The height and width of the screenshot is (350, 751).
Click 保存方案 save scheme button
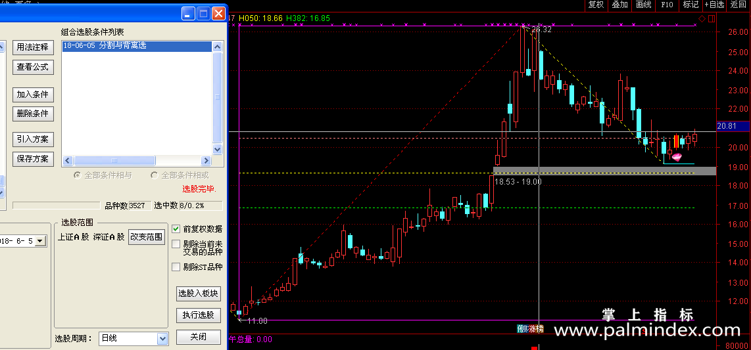tap(33, 159)
